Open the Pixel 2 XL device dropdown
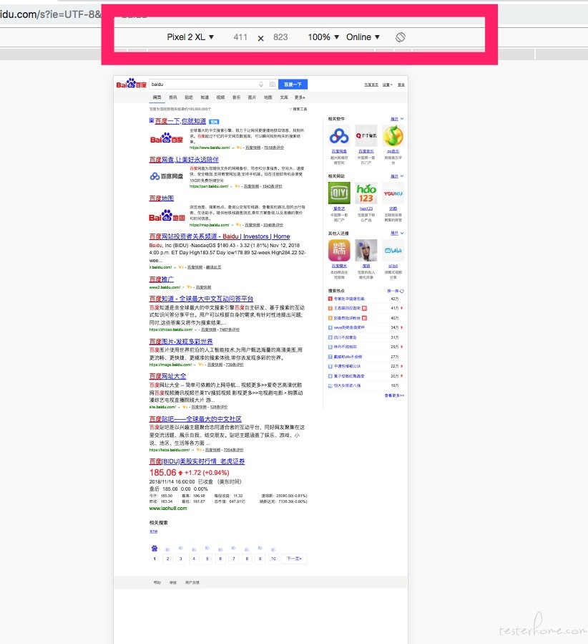 (x=190, y=37)
